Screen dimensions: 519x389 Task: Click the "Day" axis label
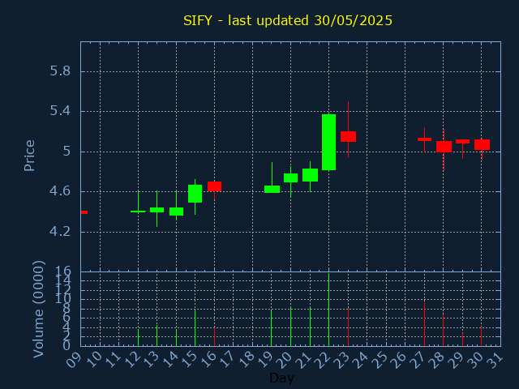281,378
